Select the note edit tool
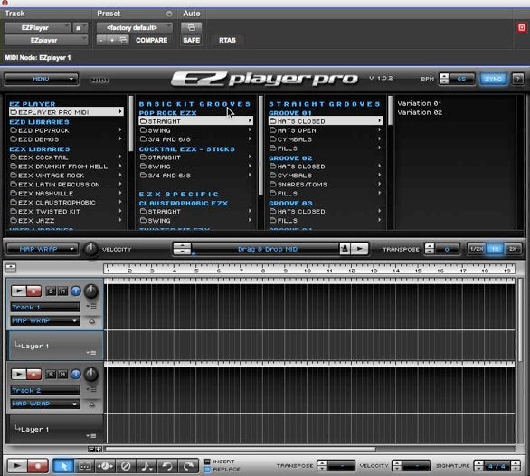 [147, 466]
